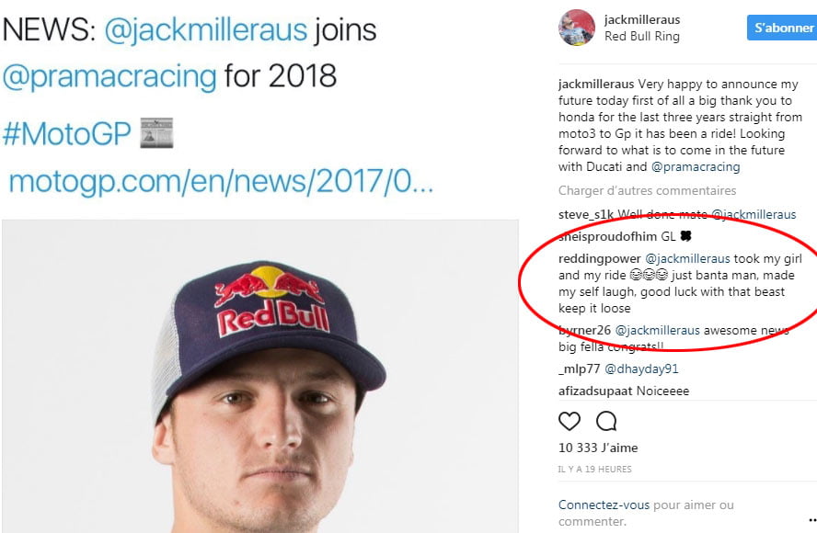
Task: Click @jackmilleraus mention in reddingpower comment
Action: pyautogui.click(x=687, y=258)
